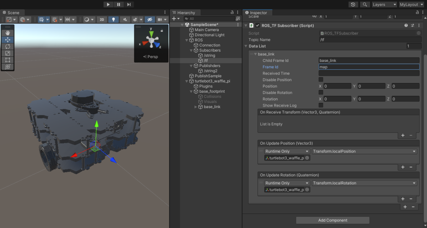The image size is (427, 228).
Task: Collapse the ROS object
Action: pyautogui.click(x=186, y=40)
